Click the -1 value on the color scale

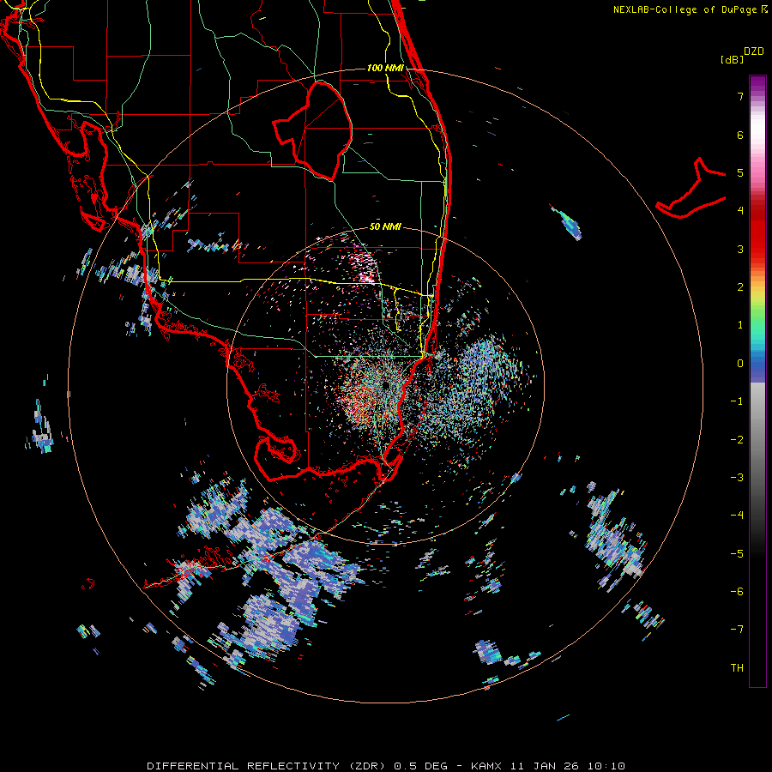[737, 401]
